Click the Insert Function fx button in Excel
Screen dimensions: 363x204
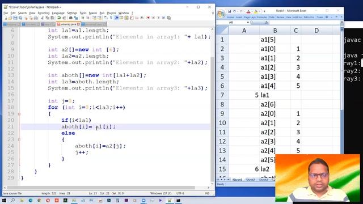pyautogui.click(x=266, y=23)
